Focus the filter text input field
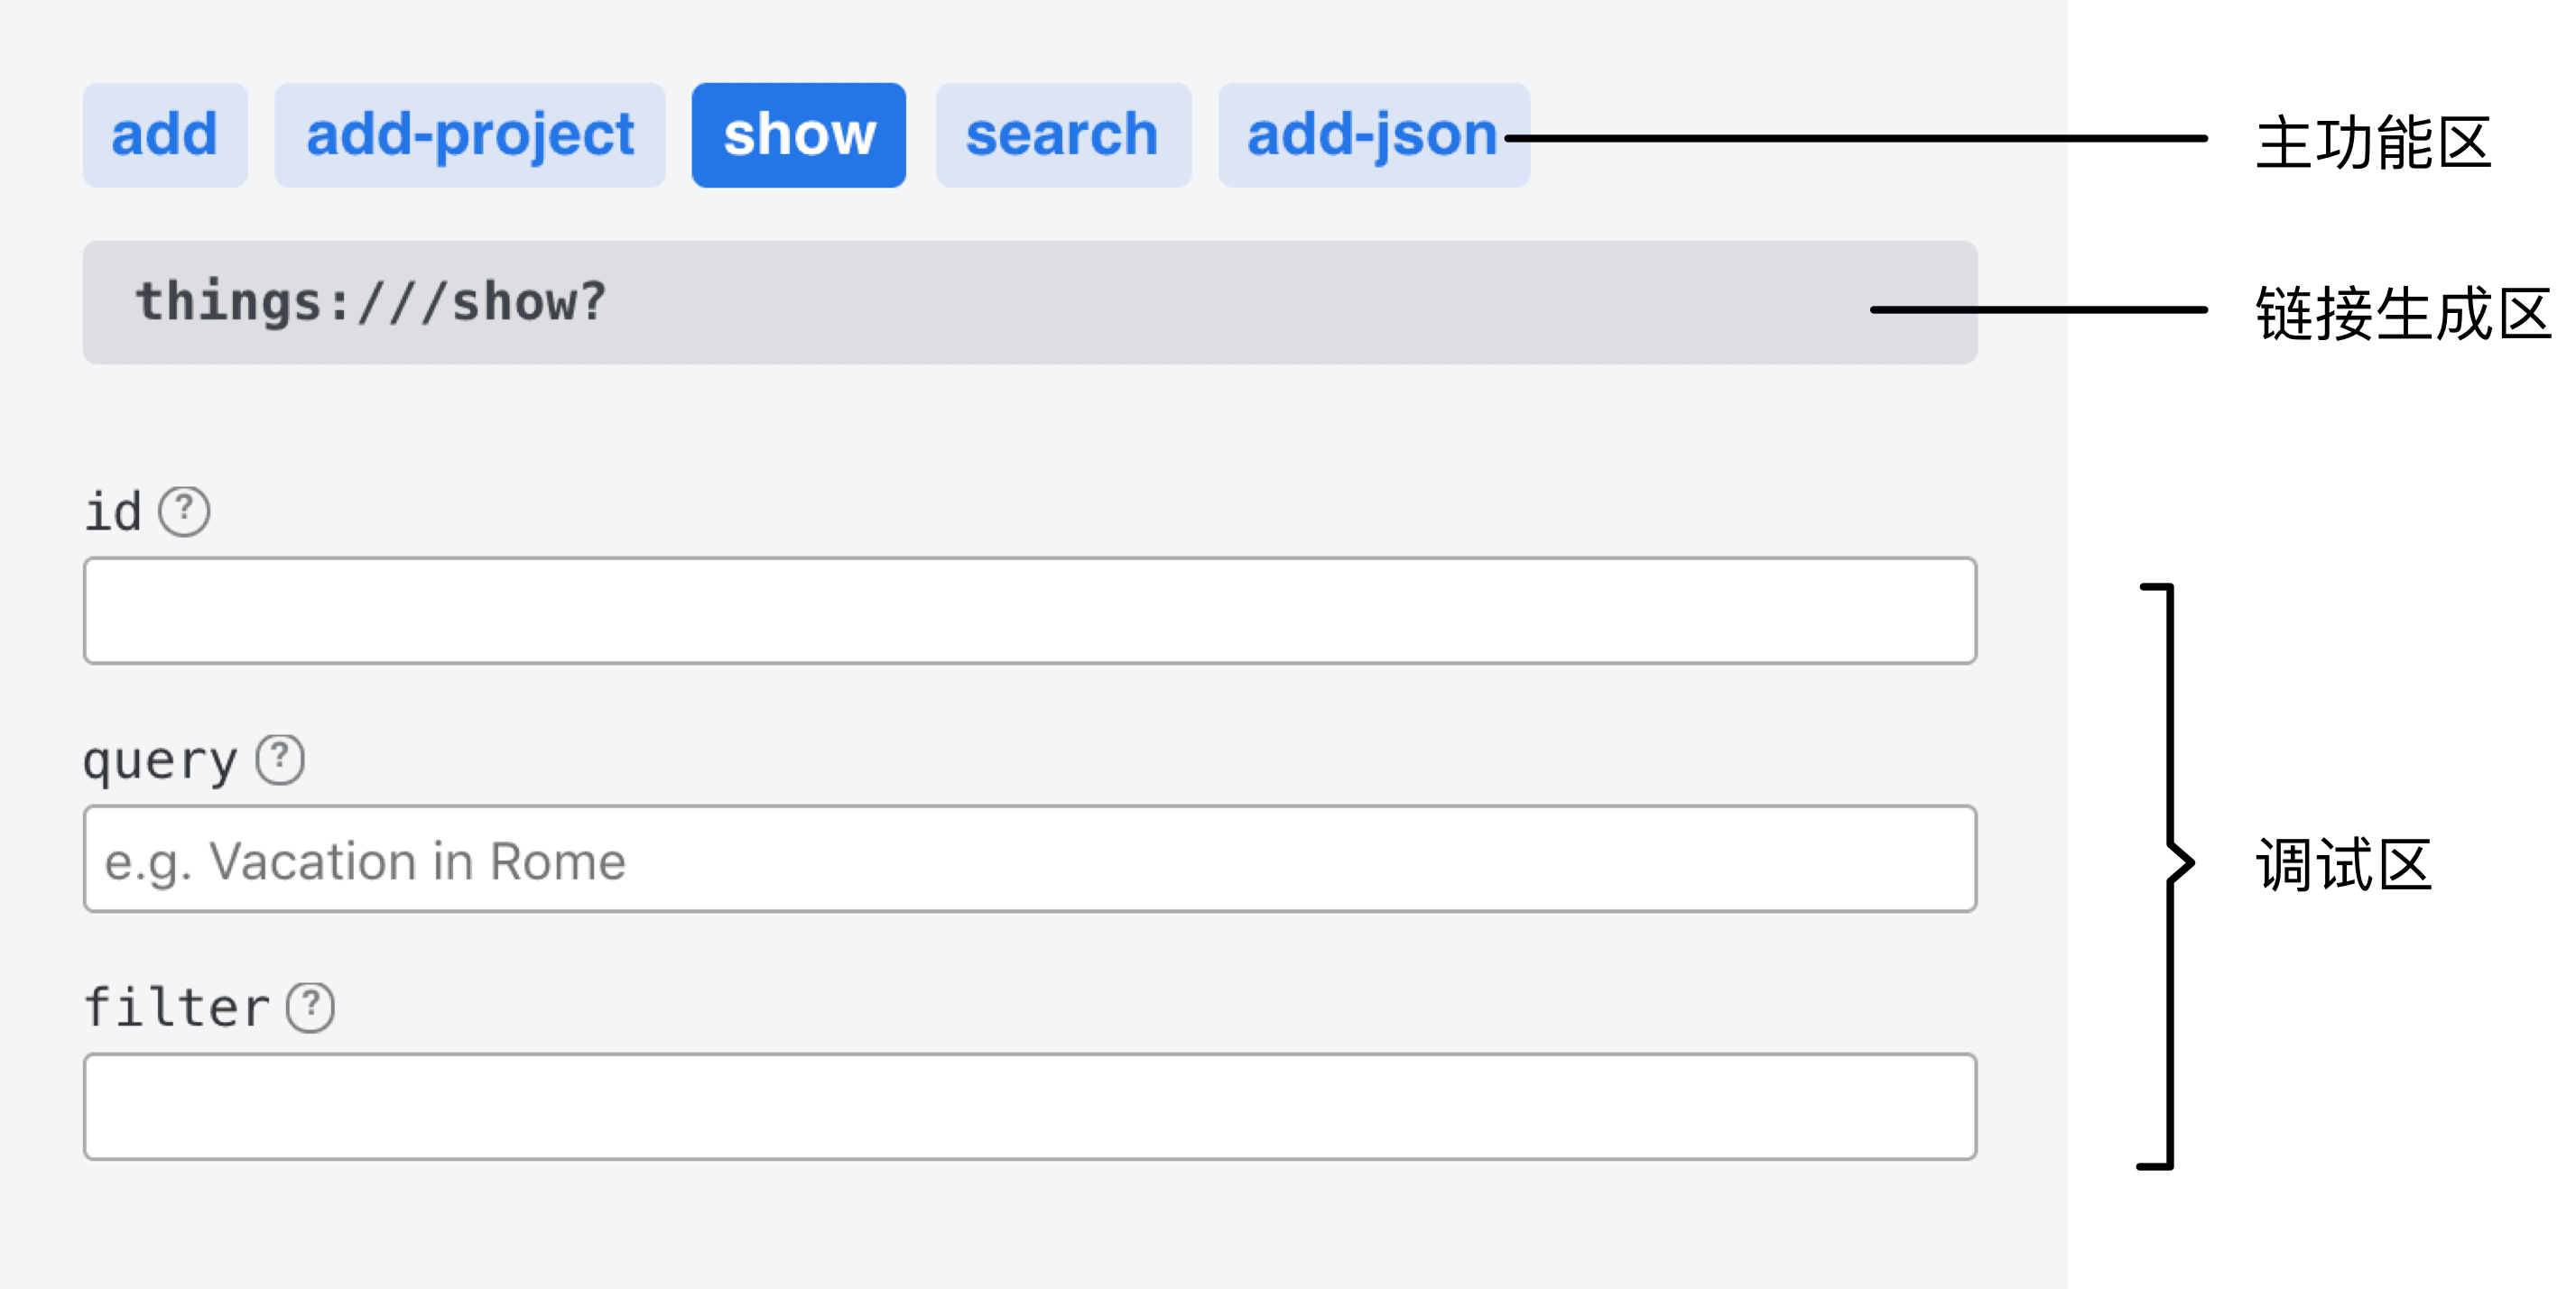This screenshot has width=2576, height=1289. click(x=1030, y=1106)
